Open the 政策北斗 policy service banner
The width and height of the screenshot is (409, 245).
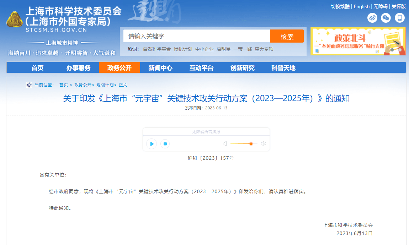[x=357, y=41]
